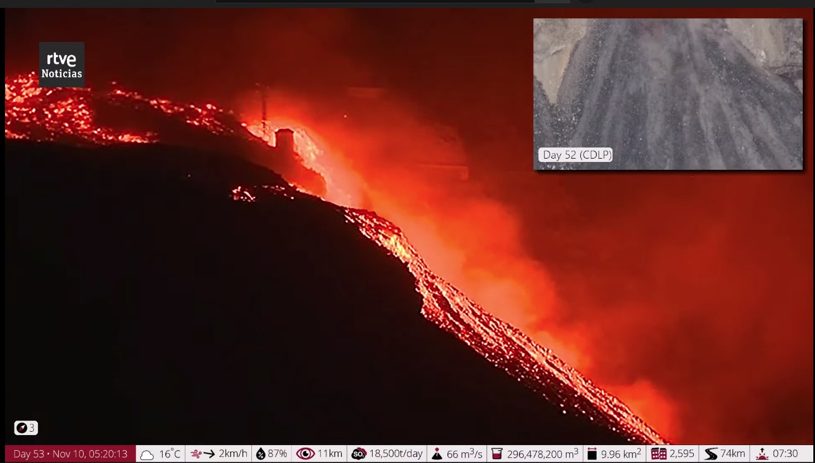Click the destroyed buildings icon
The image size is (815, 463).
pyautogui.click(x=659, y=454)
